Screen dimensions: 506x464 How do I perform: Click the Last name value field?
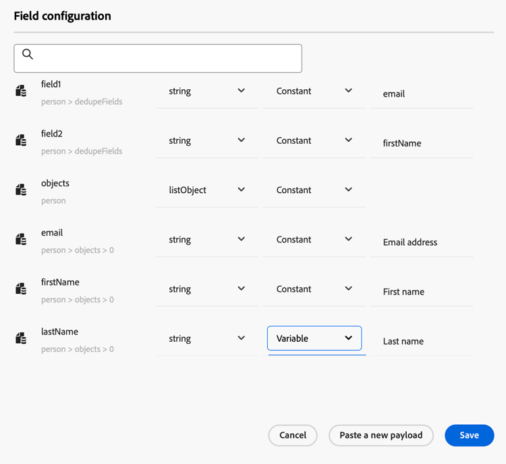coord(422,341)
